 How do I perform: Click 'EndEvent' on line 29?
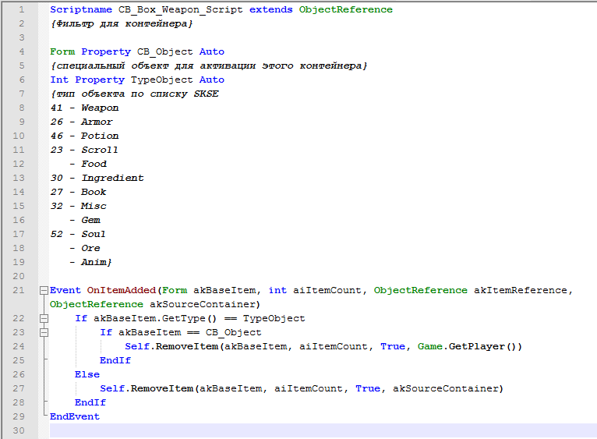[75, 416]
